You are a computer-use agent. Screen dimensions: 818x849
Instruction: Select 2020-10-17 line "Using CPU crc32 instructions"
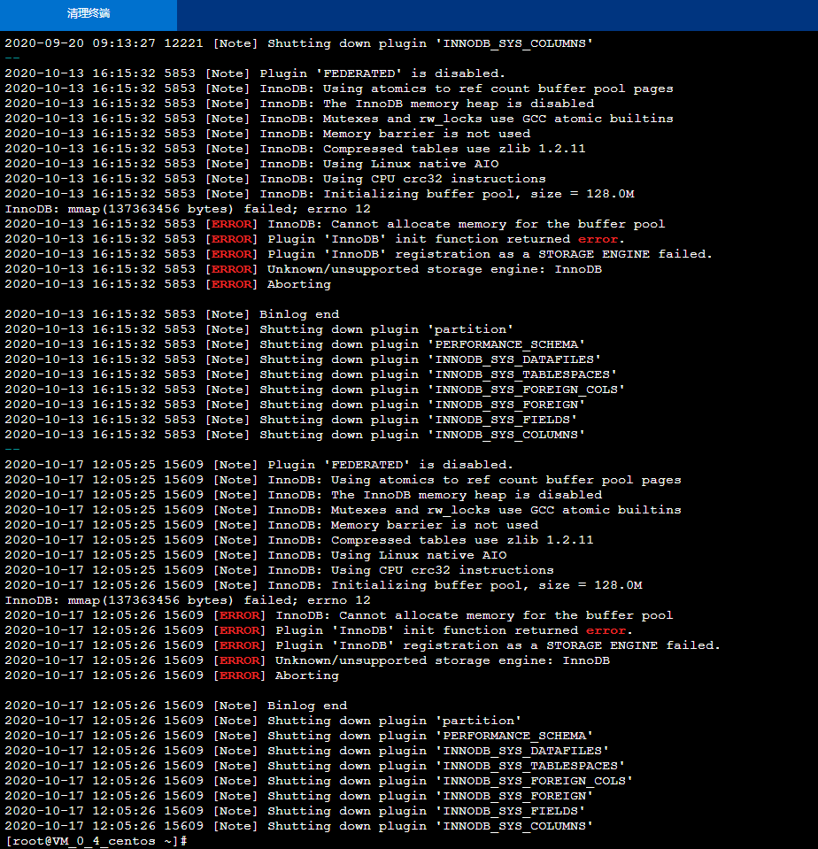(x=280, y=570)
